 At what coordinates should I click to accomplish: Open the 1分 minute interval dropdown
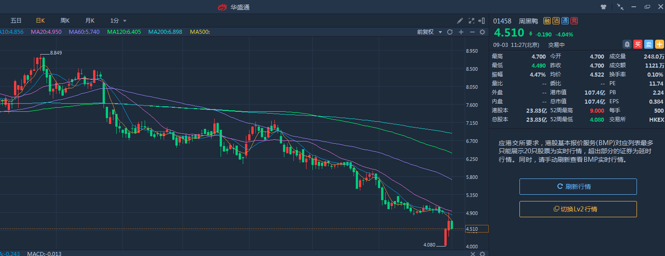[x=118, y=21]
